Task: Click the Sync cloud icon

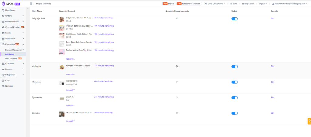Action: pos(231,4)
